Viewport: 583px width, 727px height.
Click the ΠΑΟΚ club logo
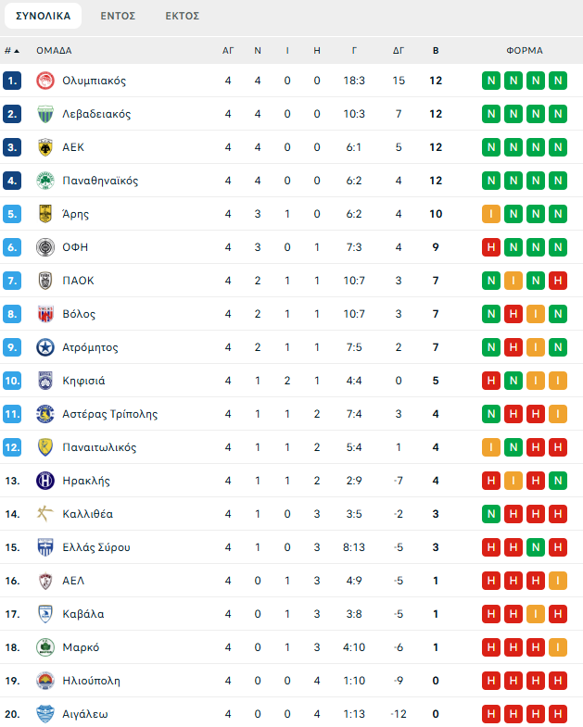[44, 281]
